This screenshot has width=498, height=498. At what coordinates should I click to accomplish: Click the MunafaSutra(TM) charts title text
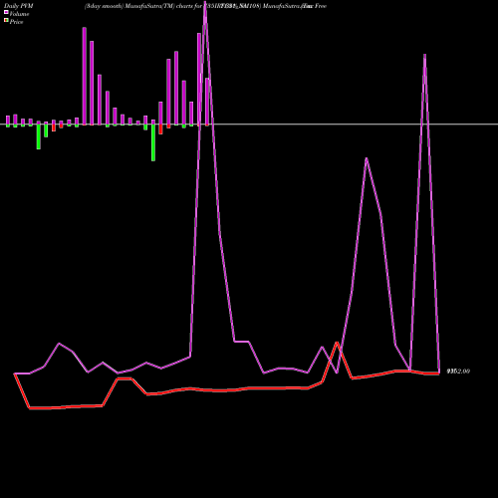click(x=205, y=6)
